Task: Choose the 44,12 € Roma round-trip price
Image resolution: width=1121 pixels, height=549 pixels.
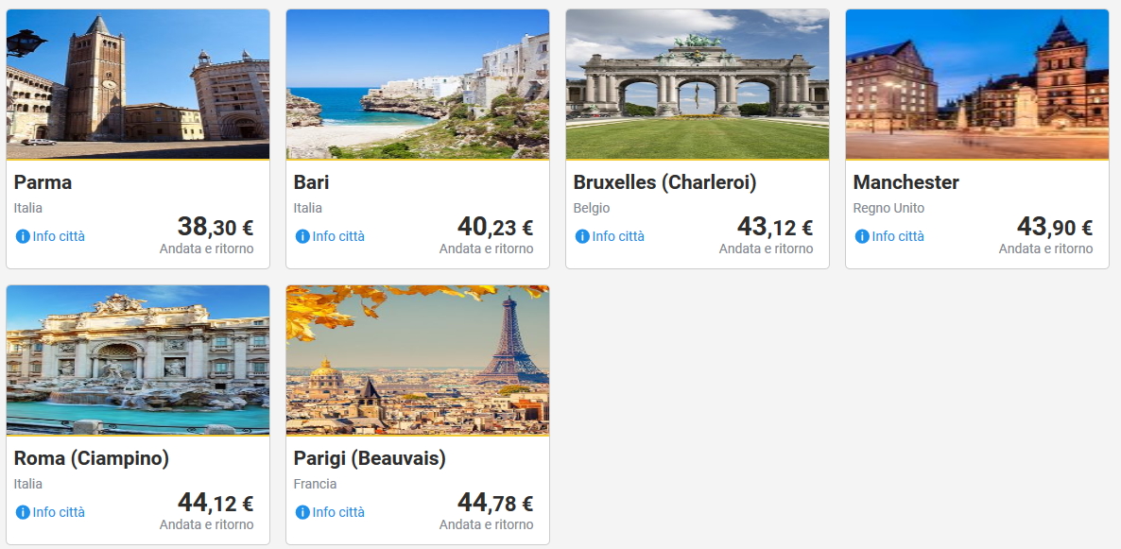Action: click(216, 504)
